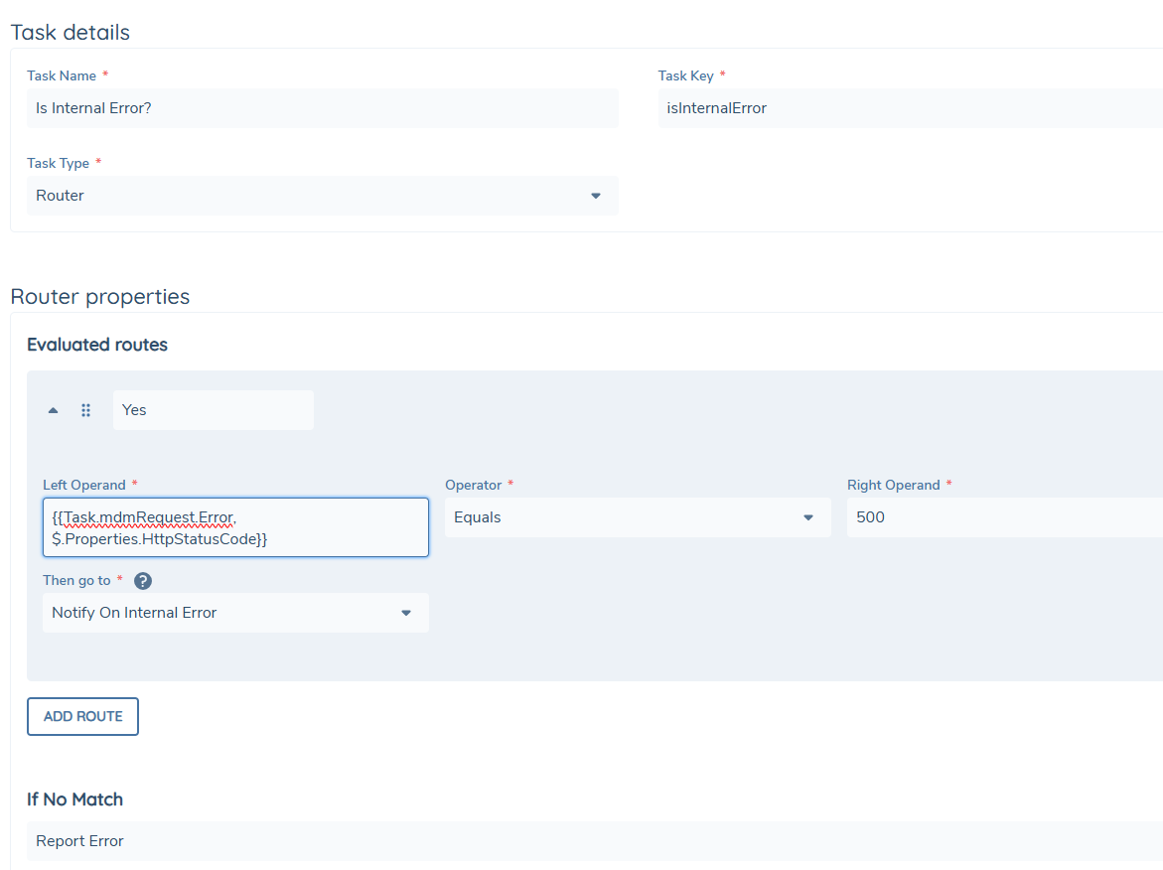The height and width of the screenshot is (870, 1163).
Task: Collapse the Yes route using the caret icon
Action: pos(54,410)
